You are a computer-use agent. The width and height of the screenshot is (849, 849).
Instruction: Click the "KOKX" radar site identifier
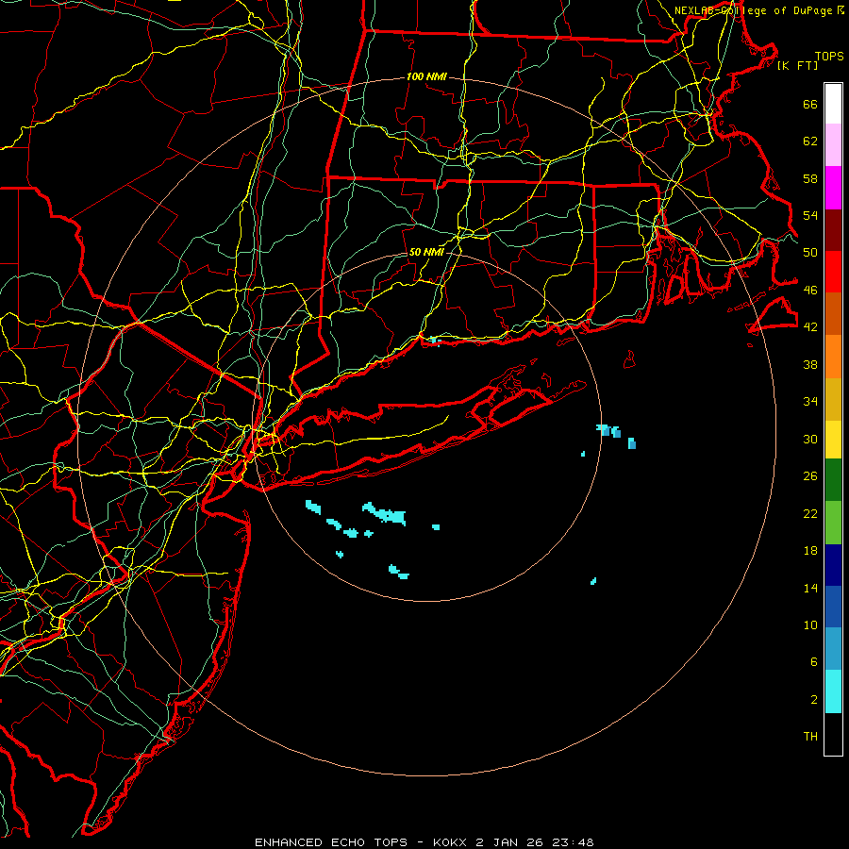click(x=449, y=842)
